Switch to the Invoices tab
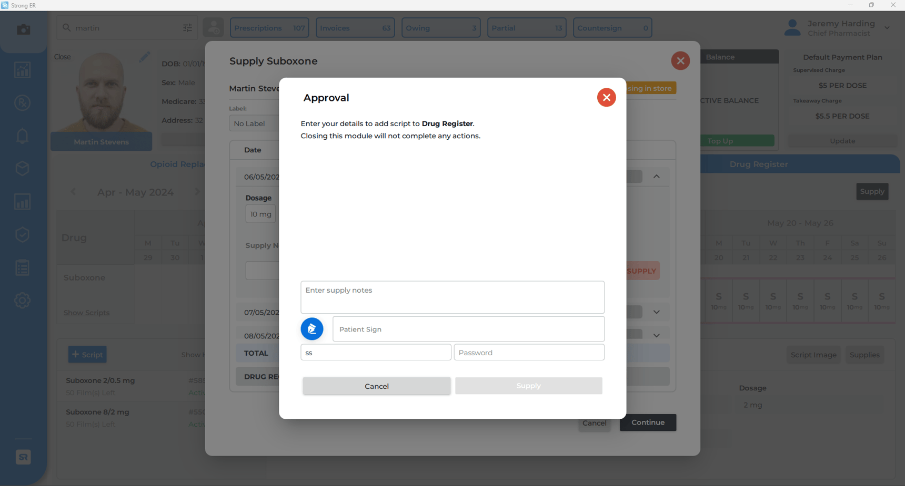 355,28
